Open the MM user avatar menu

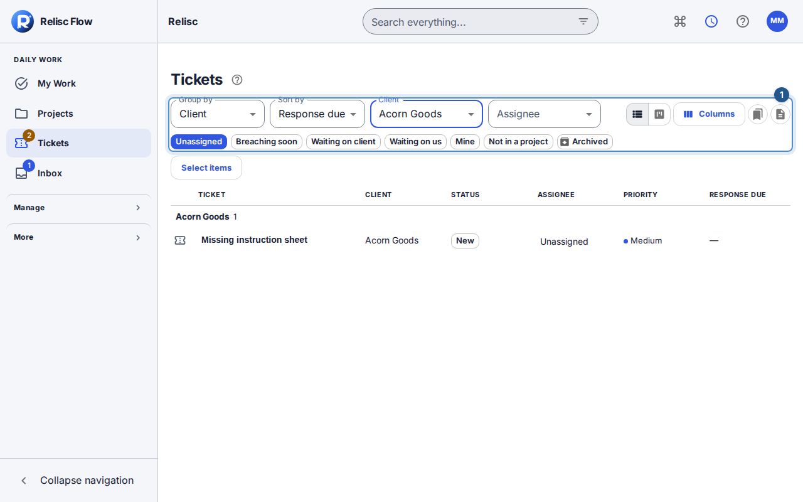point(777,21)
